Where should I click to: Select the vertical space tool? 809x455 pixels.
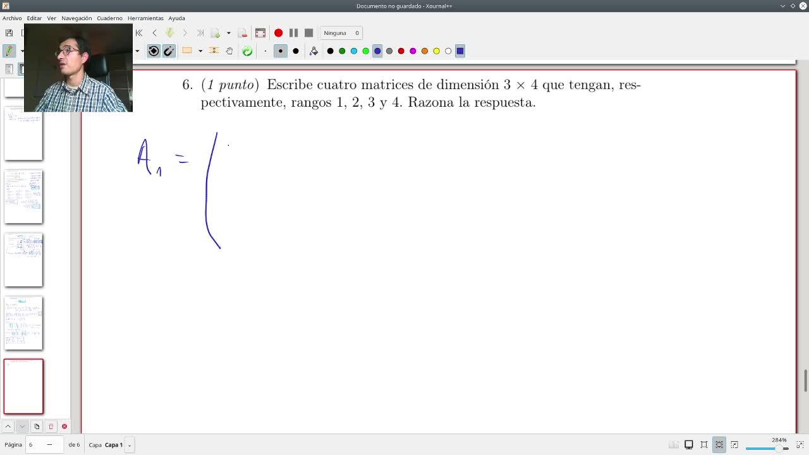click(x=214, y=51)
